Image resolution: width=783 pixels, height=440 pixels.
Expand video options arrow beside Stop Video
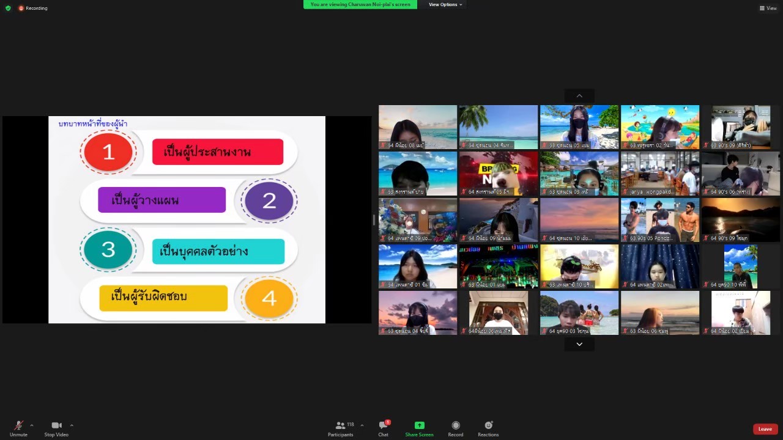click(x=72, y=425)
